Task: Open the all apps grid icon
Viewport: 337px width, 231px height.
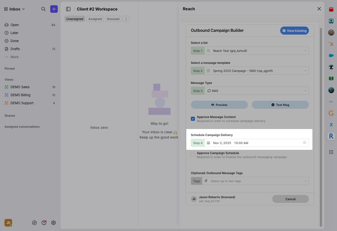Action: click(331, 152)
